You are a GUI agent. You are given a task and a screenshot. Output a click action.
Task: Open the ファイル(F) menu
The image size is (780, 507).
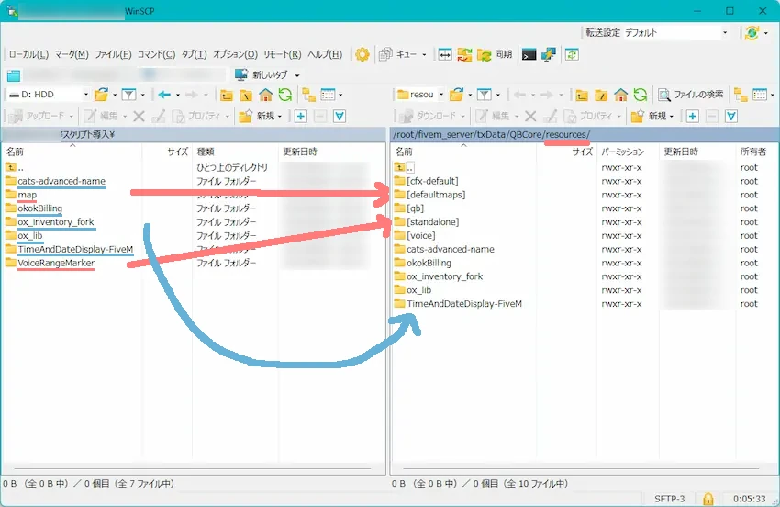point(113,54)
